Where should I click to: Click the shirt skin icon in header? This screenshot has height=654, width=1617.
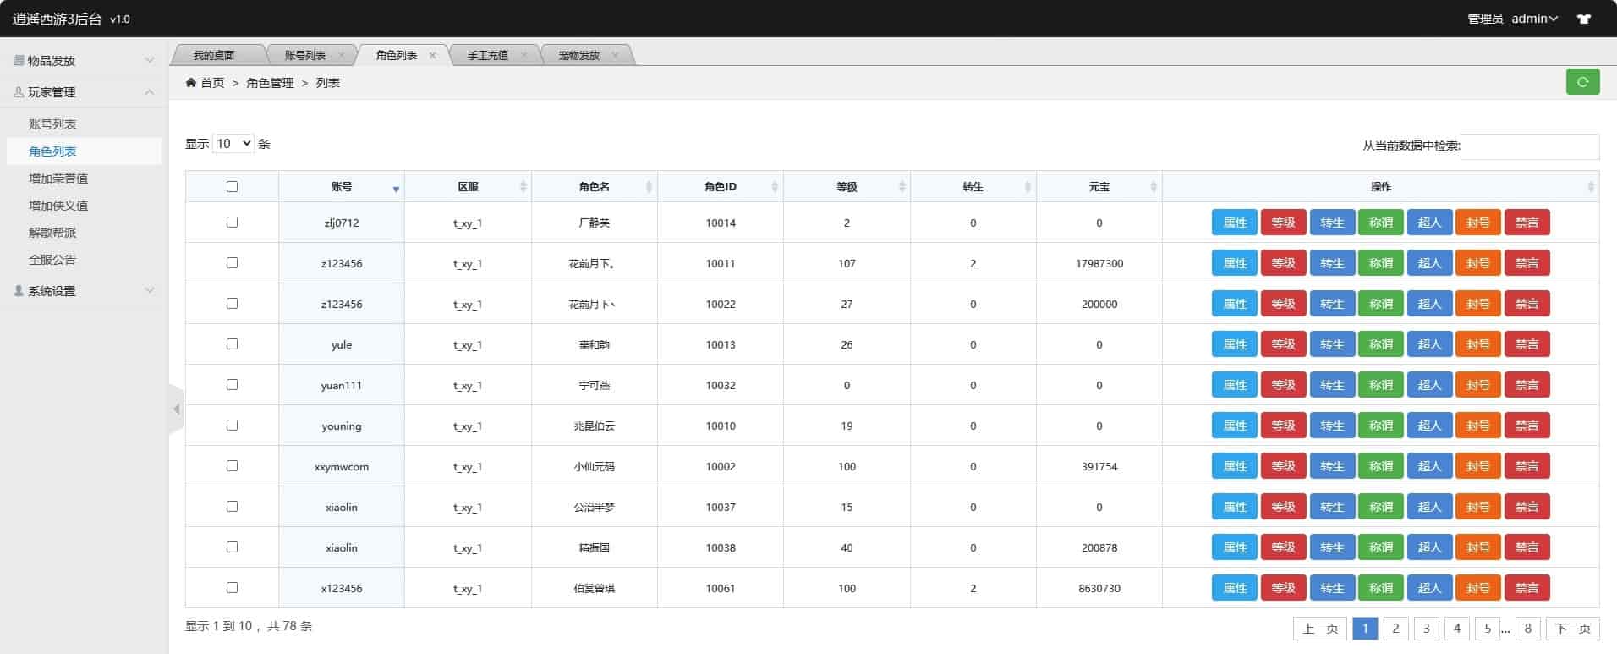(x=1584, y=19)
